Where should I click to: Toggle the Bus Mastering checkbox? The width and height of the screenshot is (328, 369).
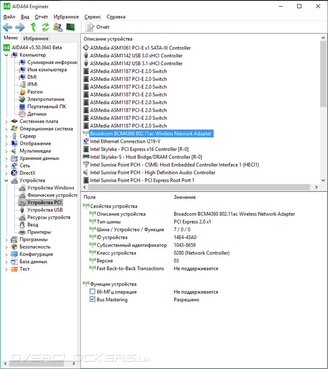[x=92, y=300]
